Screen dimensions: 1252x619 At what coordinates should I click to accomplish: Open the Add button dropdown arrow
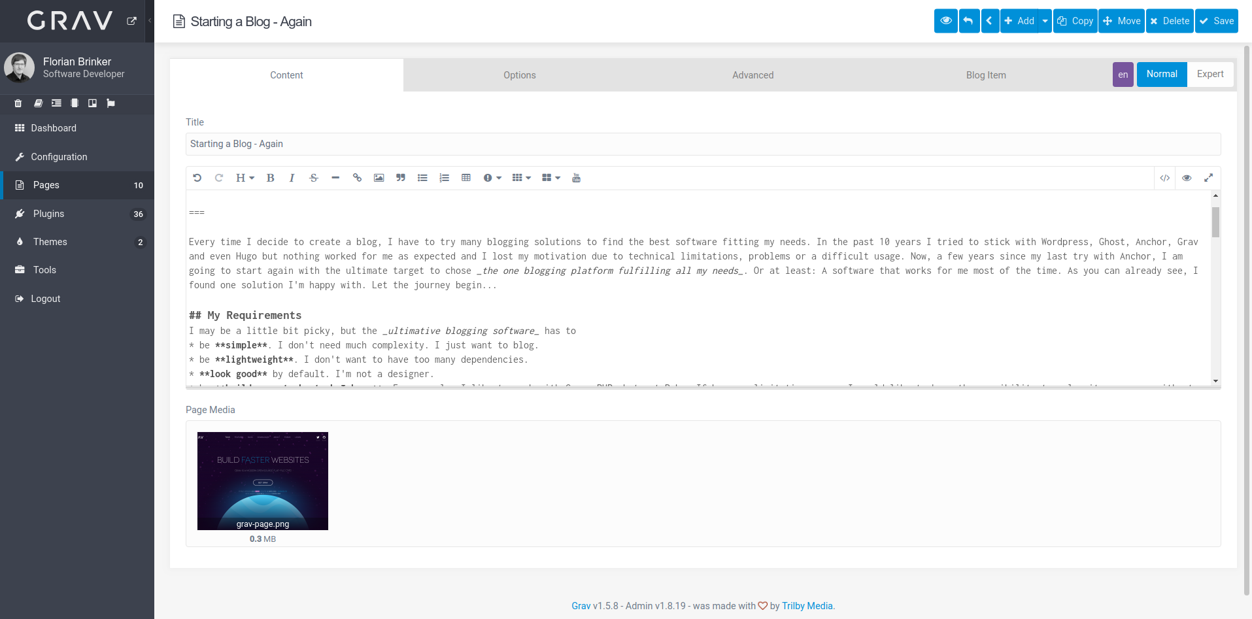(1045, 21)
